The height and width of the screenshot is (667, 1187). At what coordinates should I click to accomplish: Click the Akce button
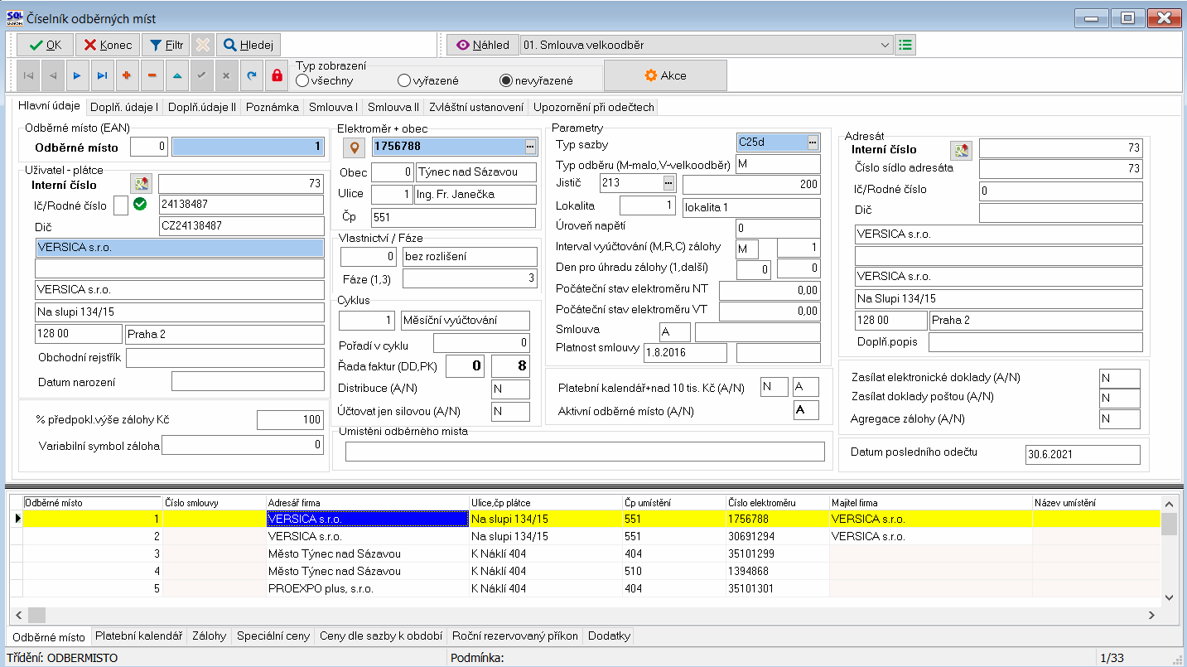click(665, 75)
